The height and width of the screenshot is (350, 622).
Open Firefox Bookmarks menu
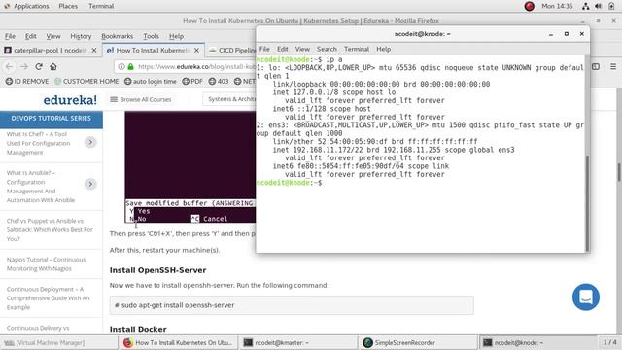[117, 36]
